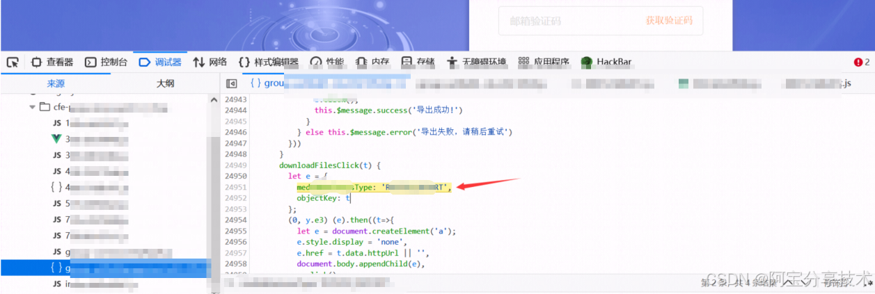
Task: Set breakpoint on line 24957
Action: pyautogui.click(x=235, y=253)
